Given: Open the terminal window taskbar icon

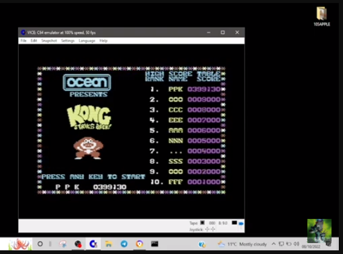Looking at the screenshot, I should [x=155, y=244].
